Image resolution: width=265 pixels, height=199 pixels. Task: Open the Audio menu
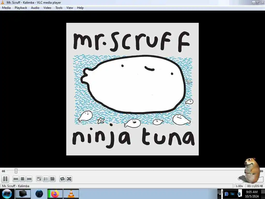35,8
